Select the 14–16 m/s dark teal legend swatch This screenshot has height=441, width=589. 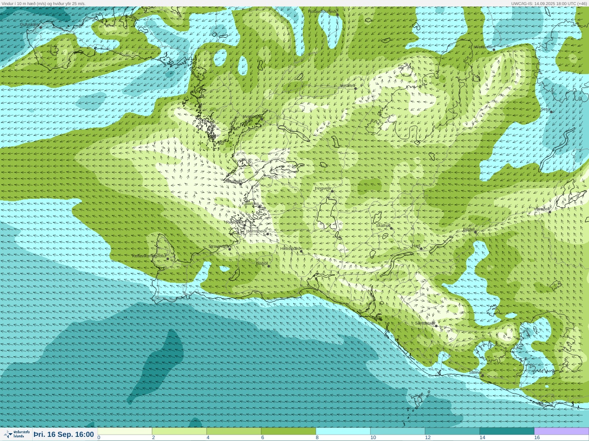tap(507, 431)
